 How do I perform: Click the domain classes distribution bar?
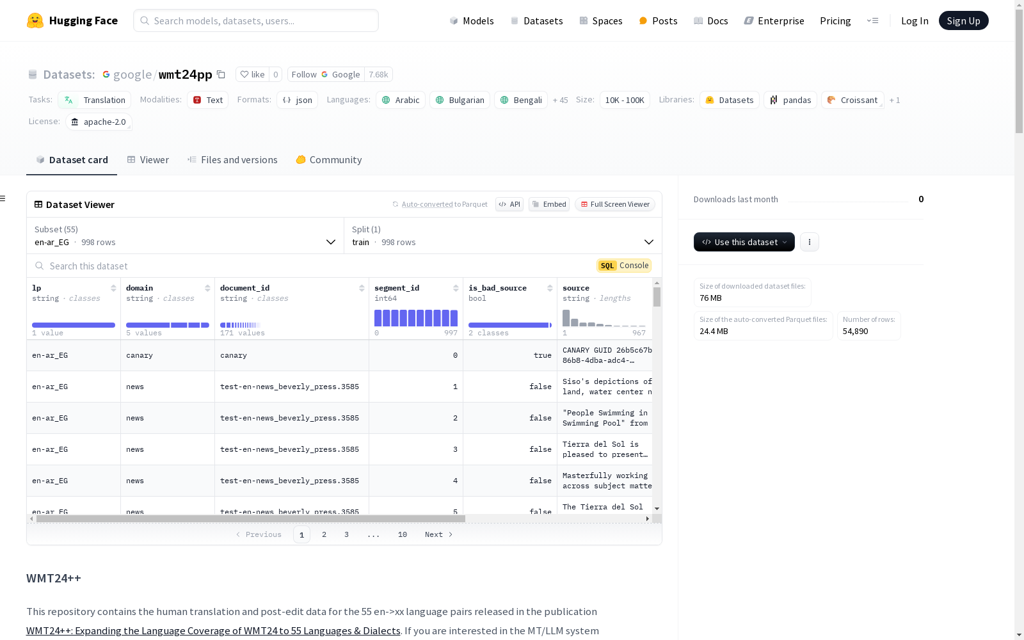click(168, 325)
